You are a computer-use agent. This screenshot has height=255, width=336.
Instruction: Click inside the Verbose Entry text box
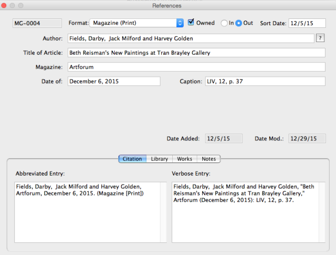[x=245, y=212]
